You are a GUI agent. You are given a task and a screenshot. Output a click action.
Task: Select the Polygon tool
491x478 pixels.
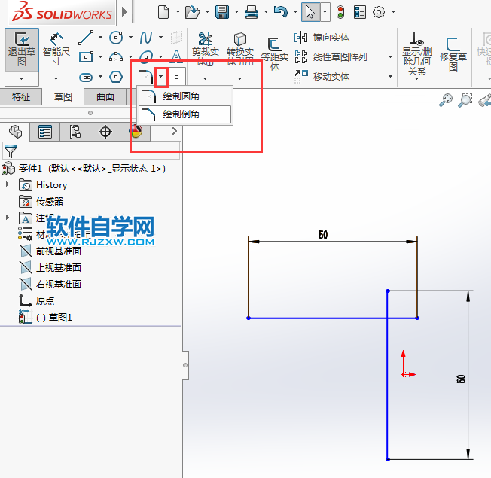(116, 77)
